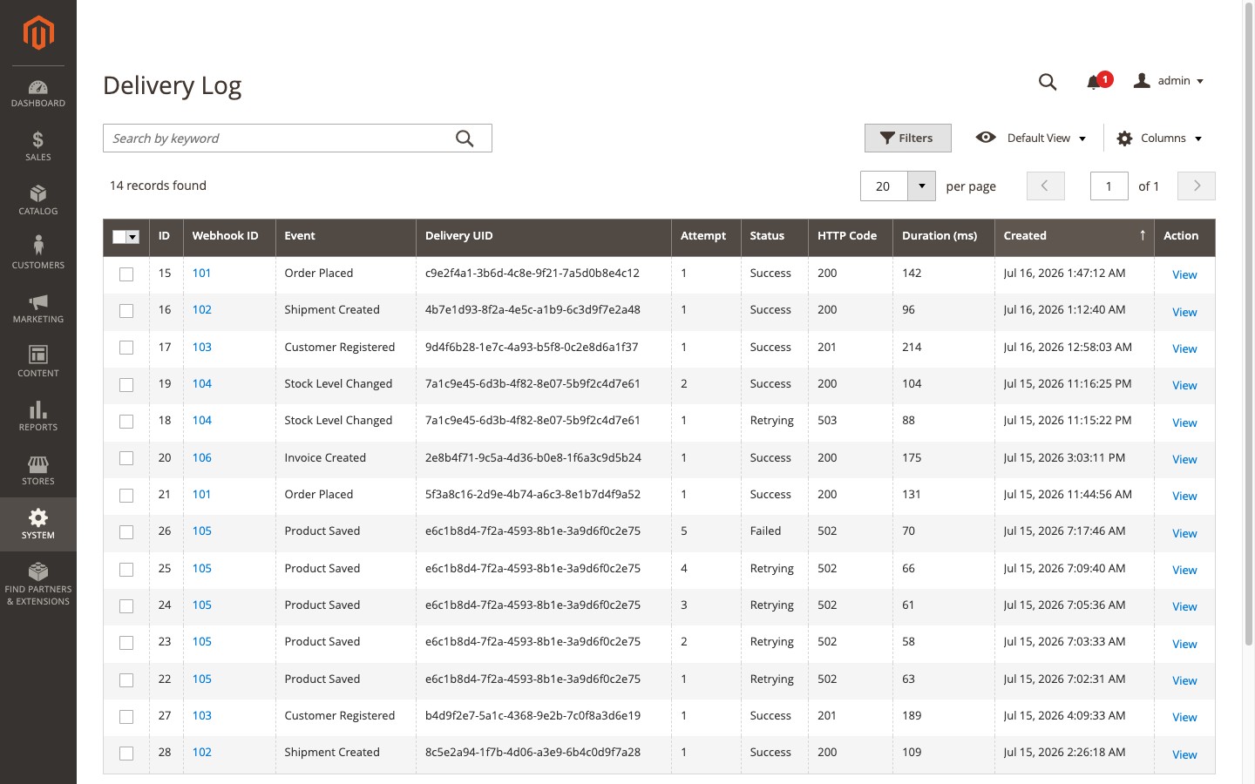1255x784 pixels.
Task: Click the Filters button
Action: 907,138
